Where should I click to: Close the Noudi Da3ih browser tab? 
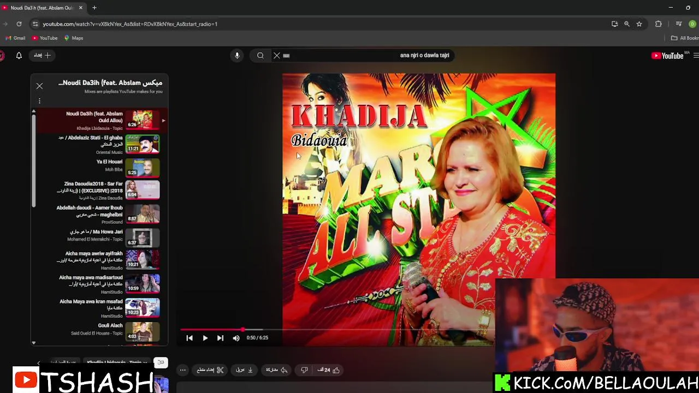[x=81, y=8]
